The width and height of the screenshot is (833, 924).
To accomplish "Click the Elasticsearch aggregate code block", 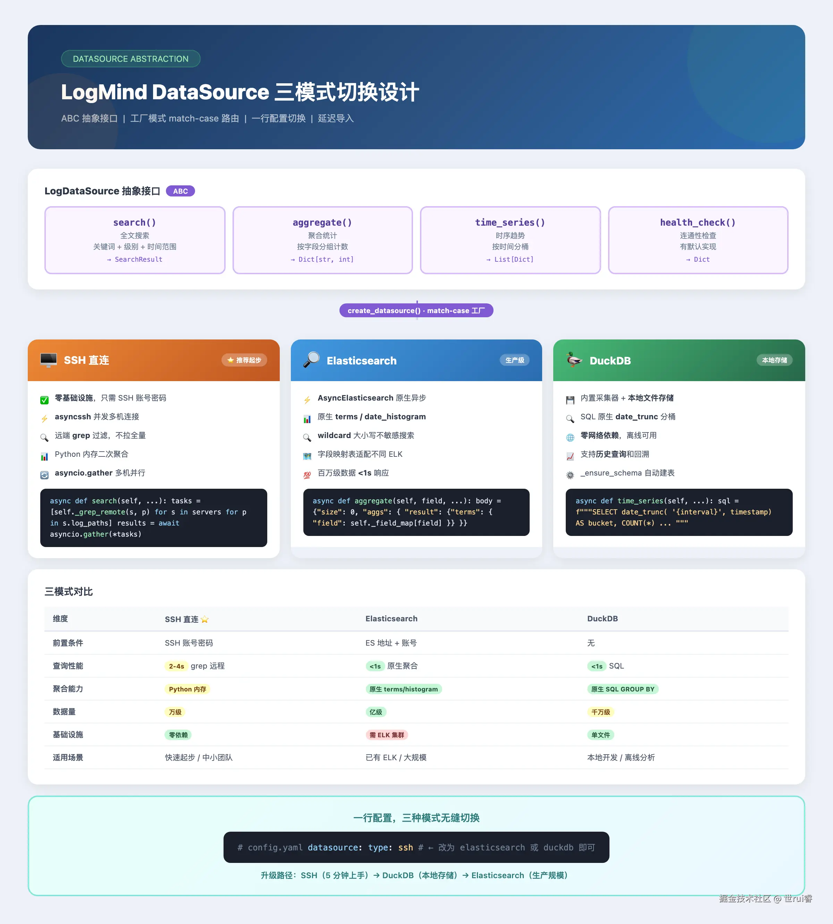I will click(x=416, y=512).
